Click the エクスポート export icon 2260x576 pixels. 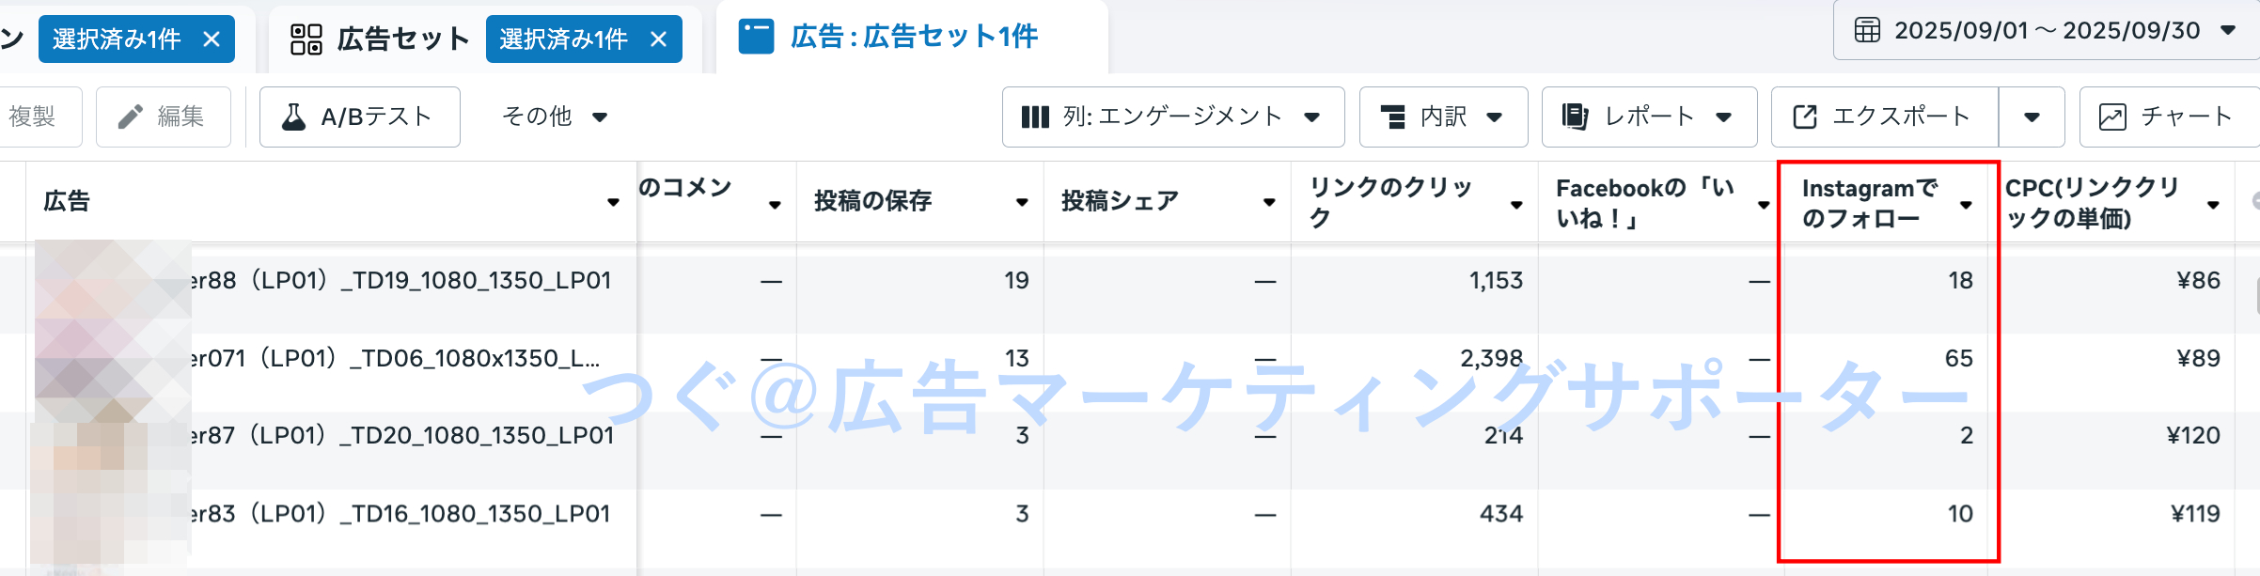pos(1805,117)
